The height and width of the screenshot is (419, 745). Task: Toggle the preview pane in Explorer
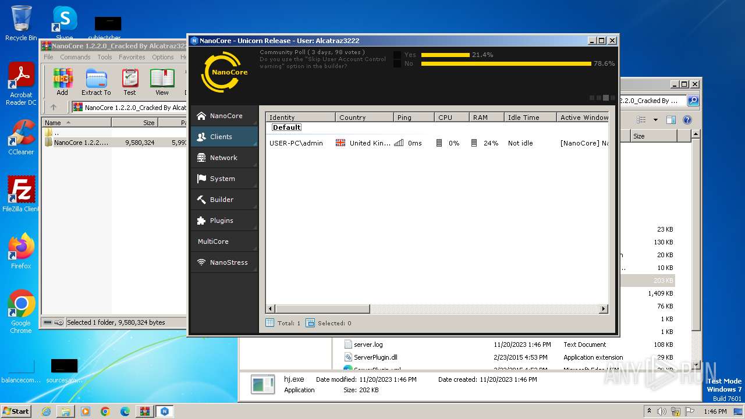pos(671,120)
